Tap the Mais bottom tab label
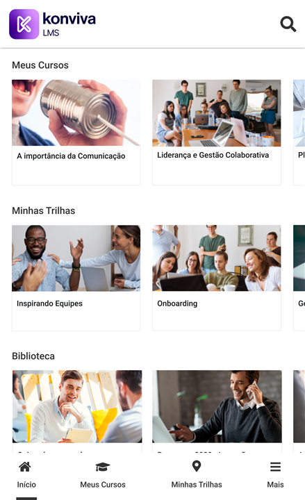 click(275, 485)
